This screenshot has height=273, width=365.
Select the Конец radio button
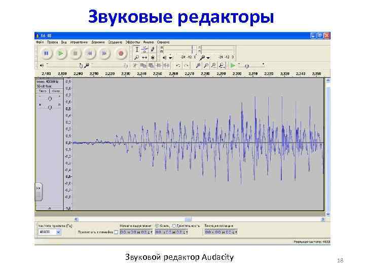pyautogui.click(x=157, y=225)
